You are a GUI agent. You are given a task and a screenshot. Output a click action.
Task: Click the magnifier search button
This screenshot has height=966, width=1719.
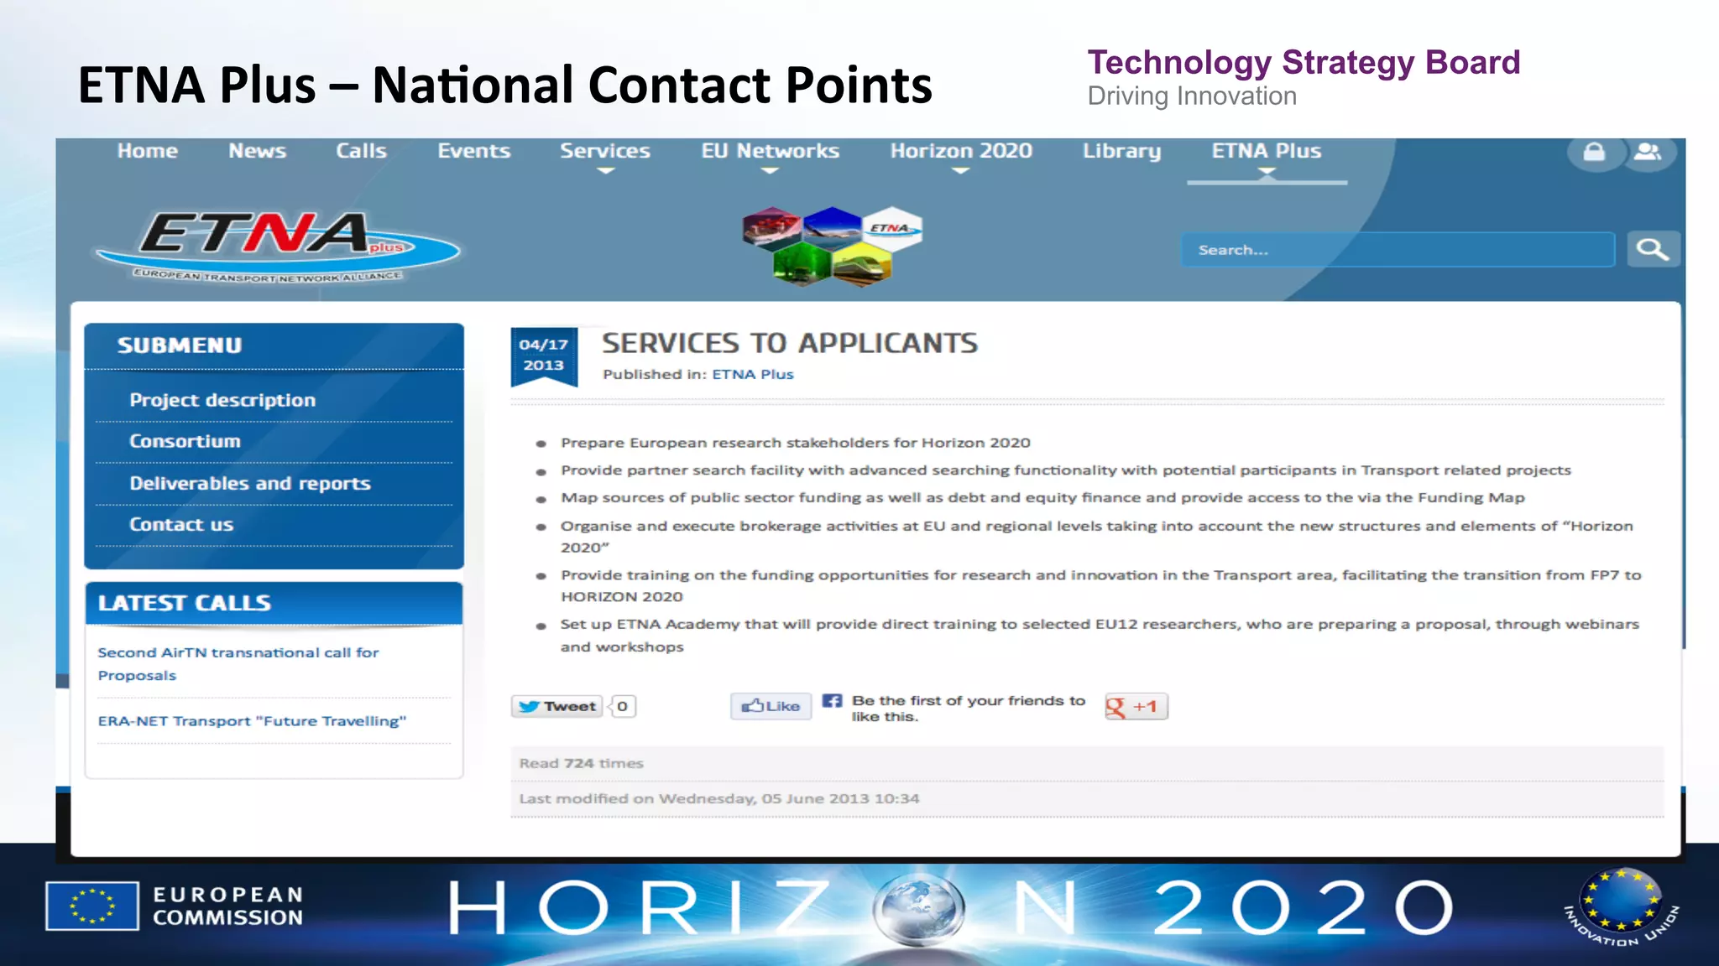coord(1653,250)
